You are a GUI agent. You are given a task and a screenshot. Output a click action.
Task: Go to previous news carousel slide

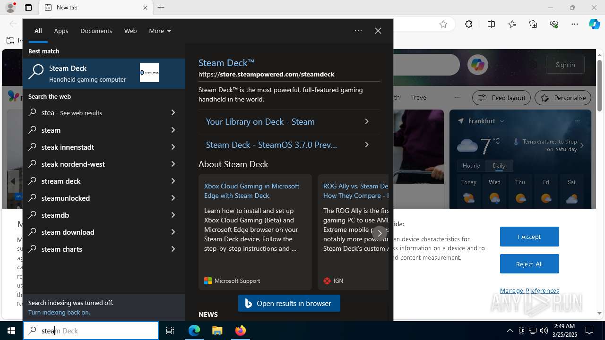click(13, 181)
